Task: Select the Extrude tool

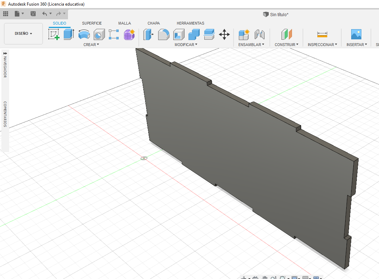Action: pos(69,34)
